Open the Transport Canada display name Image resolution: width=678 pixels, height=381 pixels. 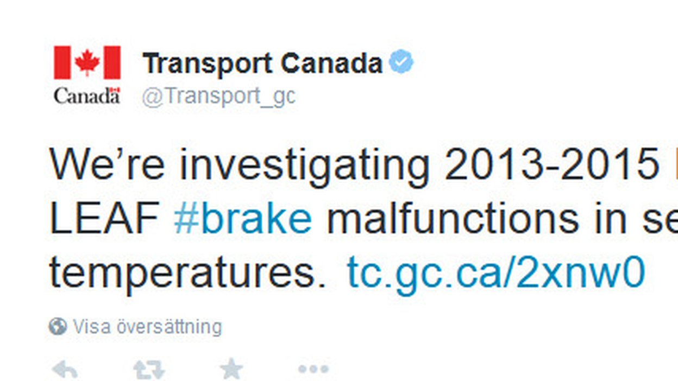click(x=263, y=63)
